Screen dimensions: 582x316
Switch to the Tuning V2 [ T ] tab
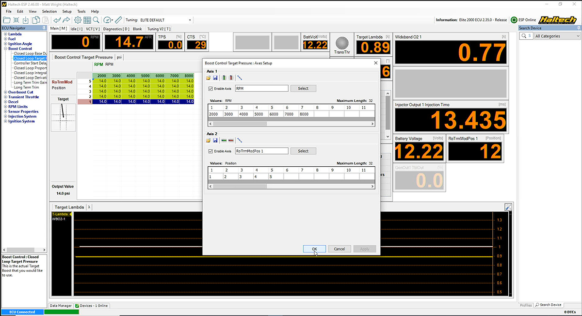point(159,29)
